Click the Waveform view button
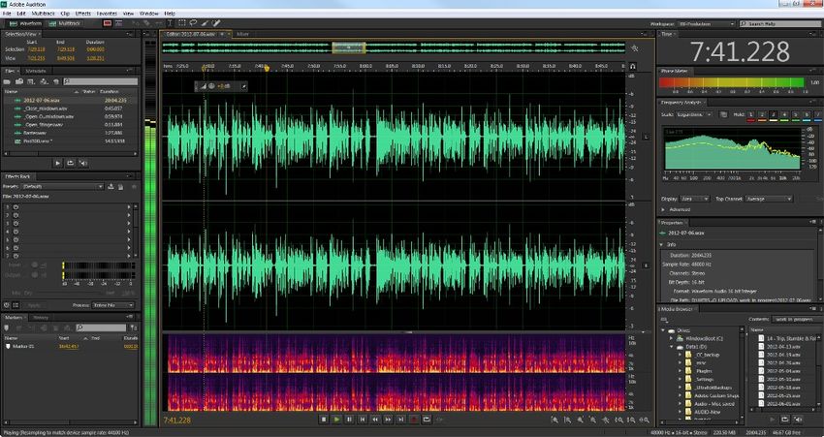The width and height of the screenshot is (824, 437). [x=25, y=23]
